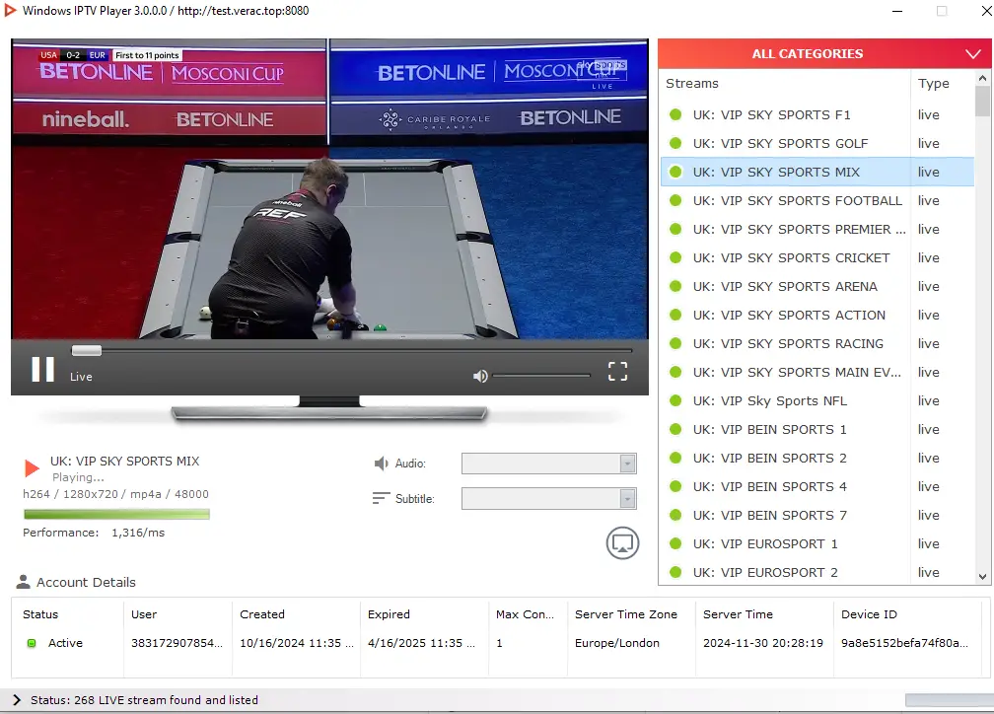Open the ALL CATEGORIES dropdown
Image resolution: width=994 pixels, height=714 pixels.
coord(824,54)
